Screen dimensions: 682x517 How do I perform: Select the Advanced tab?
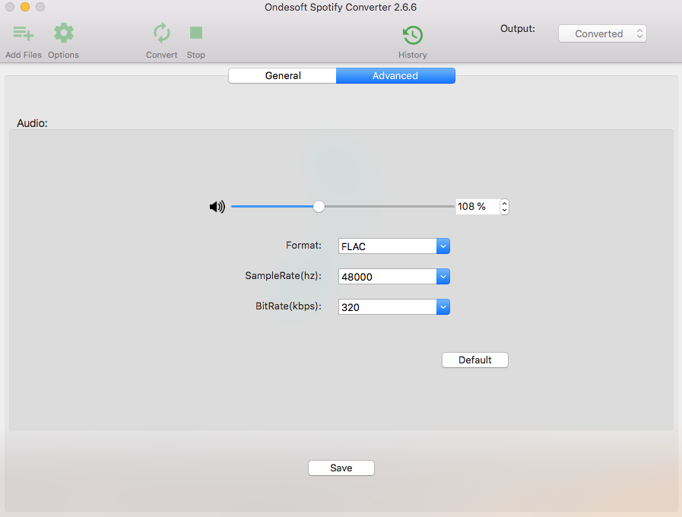pos(395,76)
